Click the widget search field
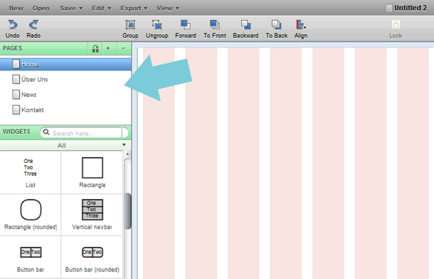This screenshot has width=434, height=279. pyautogui.click(x=84, y=133)
